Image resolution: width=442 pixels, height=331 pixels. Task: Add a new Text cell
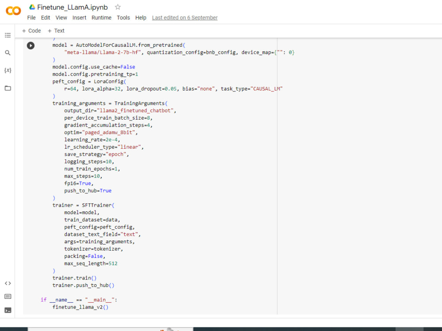tap(56, 31)
